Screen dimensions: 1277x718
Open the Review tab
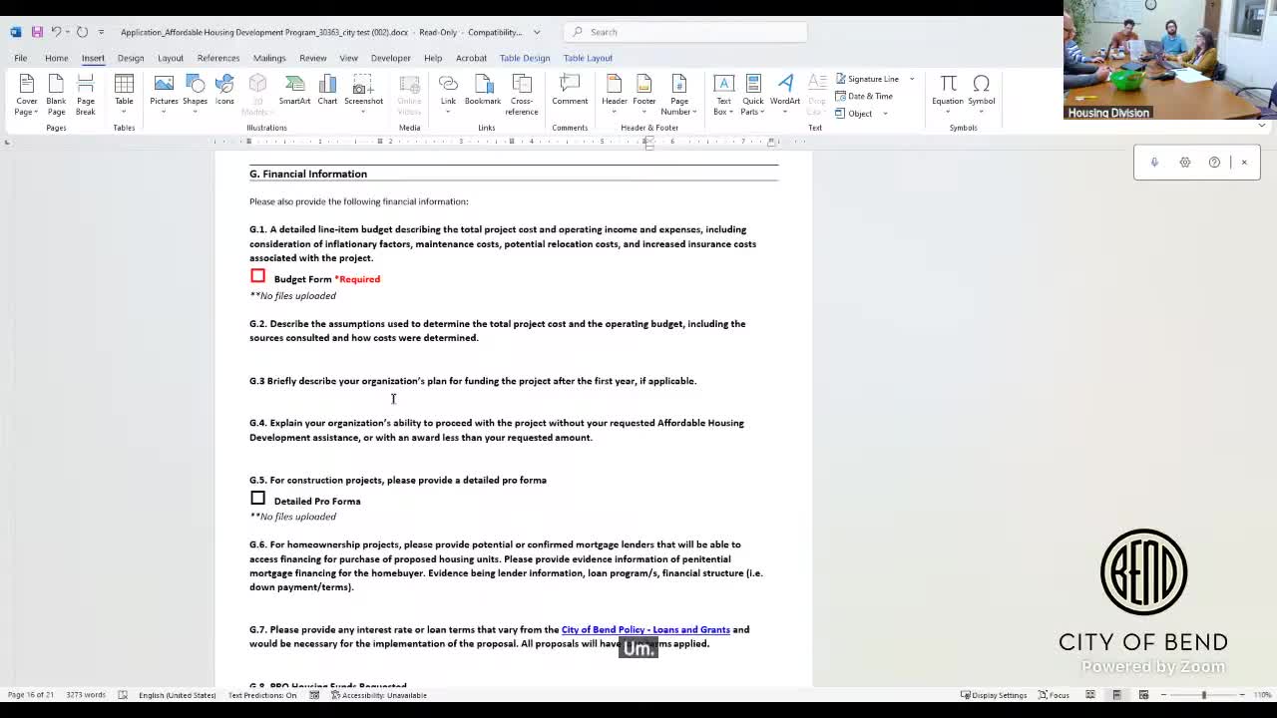313,58
